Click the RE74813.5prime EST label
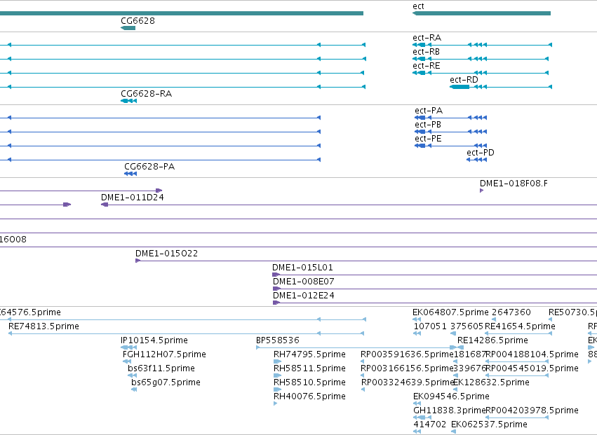 tap(43, 326)
